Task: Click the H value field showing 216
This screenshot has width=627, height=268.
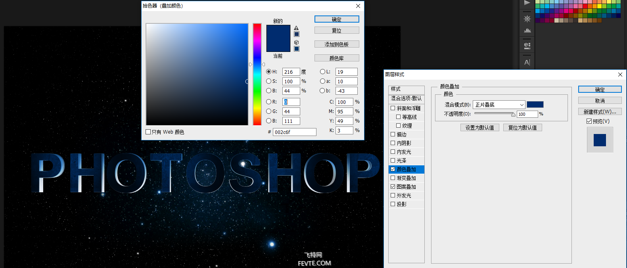Action: pos(291,72)
